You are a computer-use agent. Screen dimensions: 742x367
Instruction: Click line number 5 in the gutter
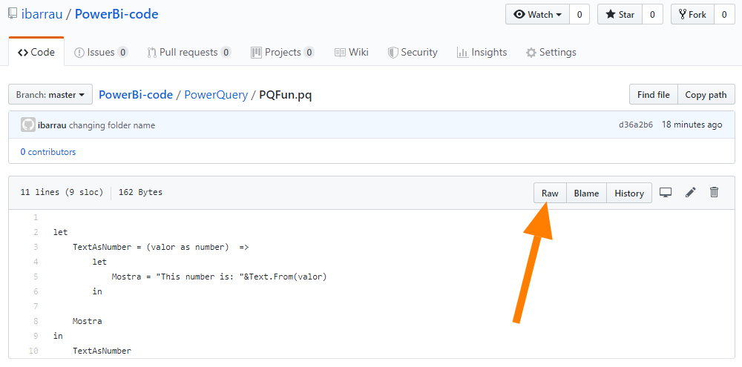pyautogui.click(x=36, y=277)
